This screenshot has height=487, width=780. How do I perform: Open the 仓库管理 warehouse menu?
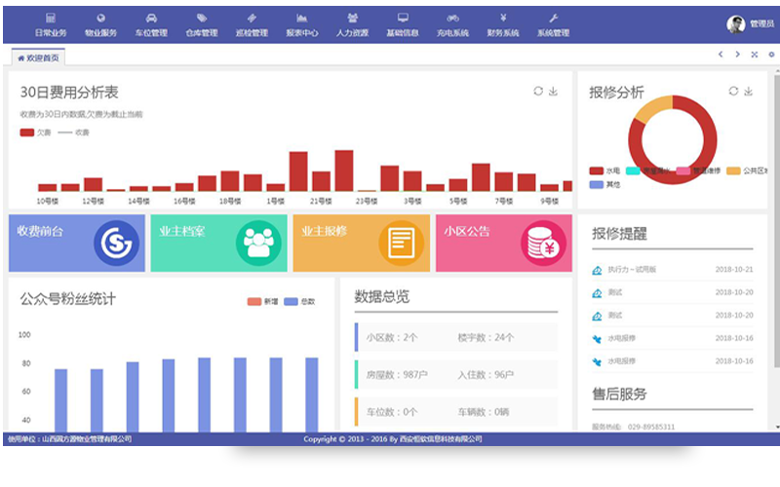click(x=202, y=25)
